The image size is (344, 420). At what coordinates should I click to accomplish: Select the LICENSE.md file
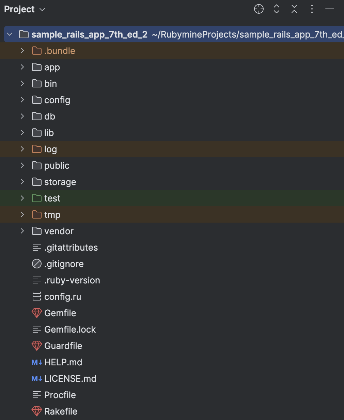[x=70, y=379]
